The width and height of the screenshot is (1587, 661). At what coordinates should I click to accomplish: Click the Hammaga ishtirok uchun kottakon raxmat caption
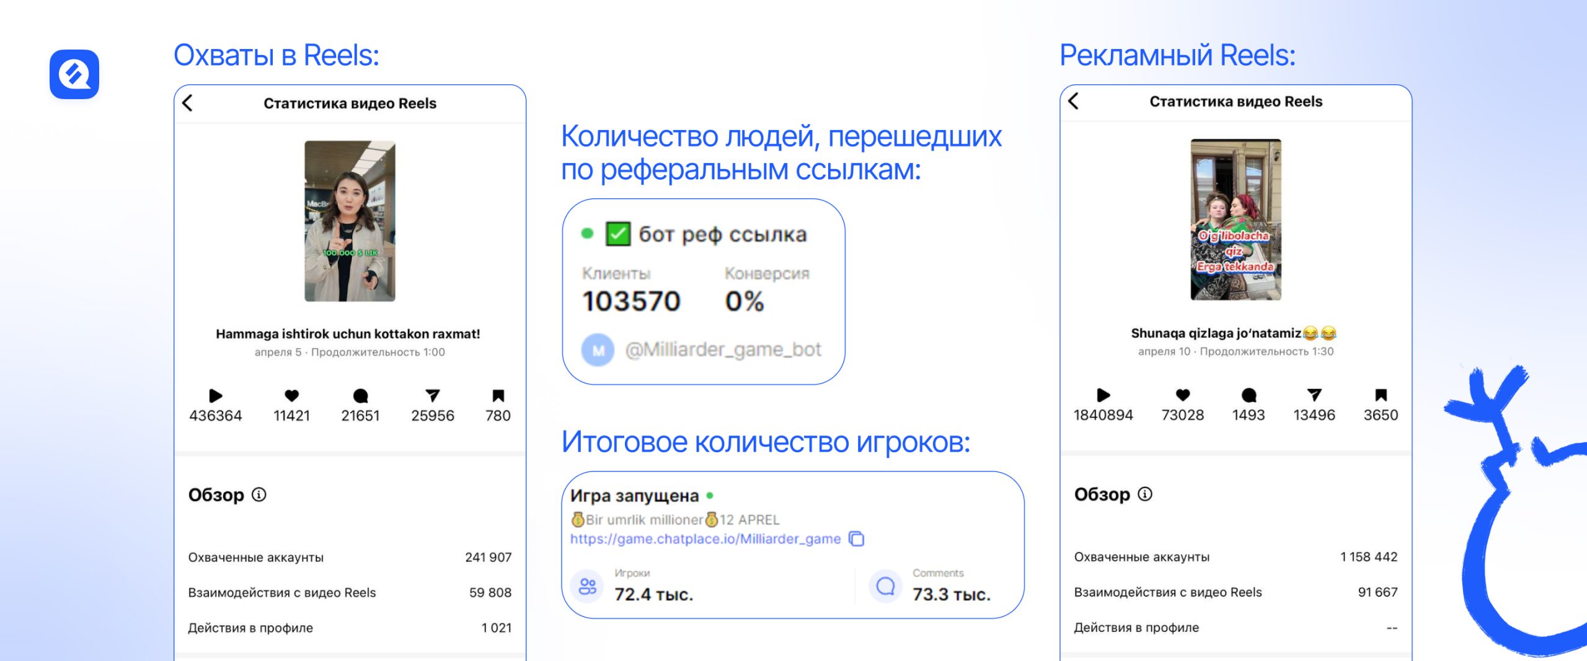pos(348,334)
